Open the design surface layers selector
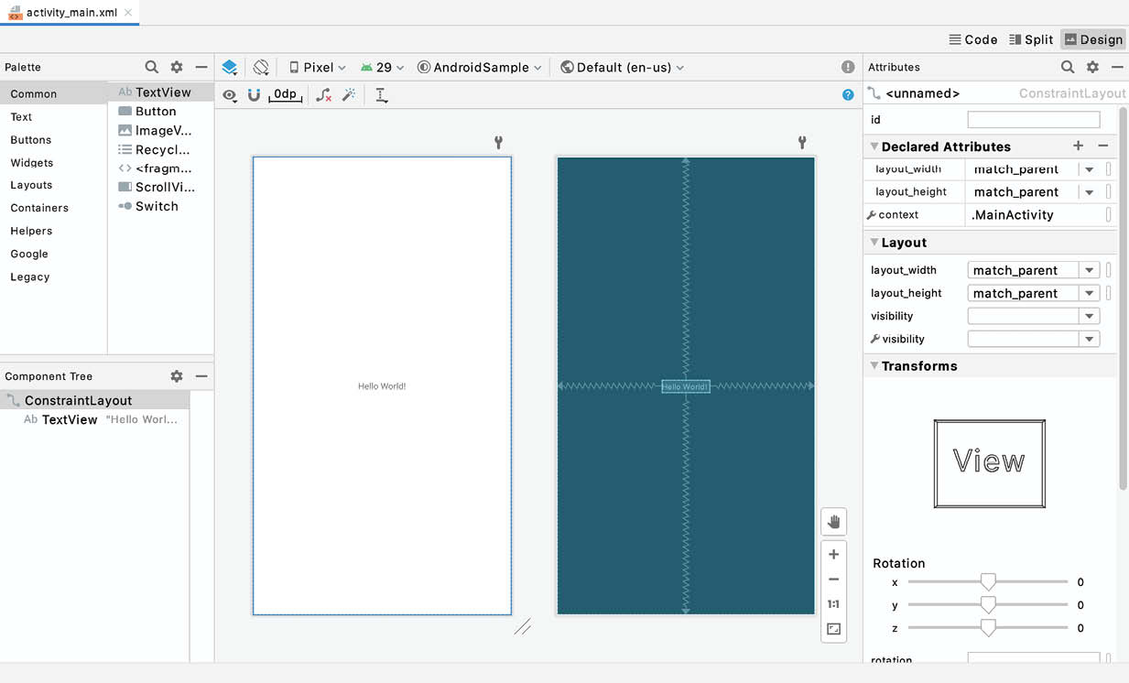This screenshot has width=1129, height=683. tap(230, 67)
